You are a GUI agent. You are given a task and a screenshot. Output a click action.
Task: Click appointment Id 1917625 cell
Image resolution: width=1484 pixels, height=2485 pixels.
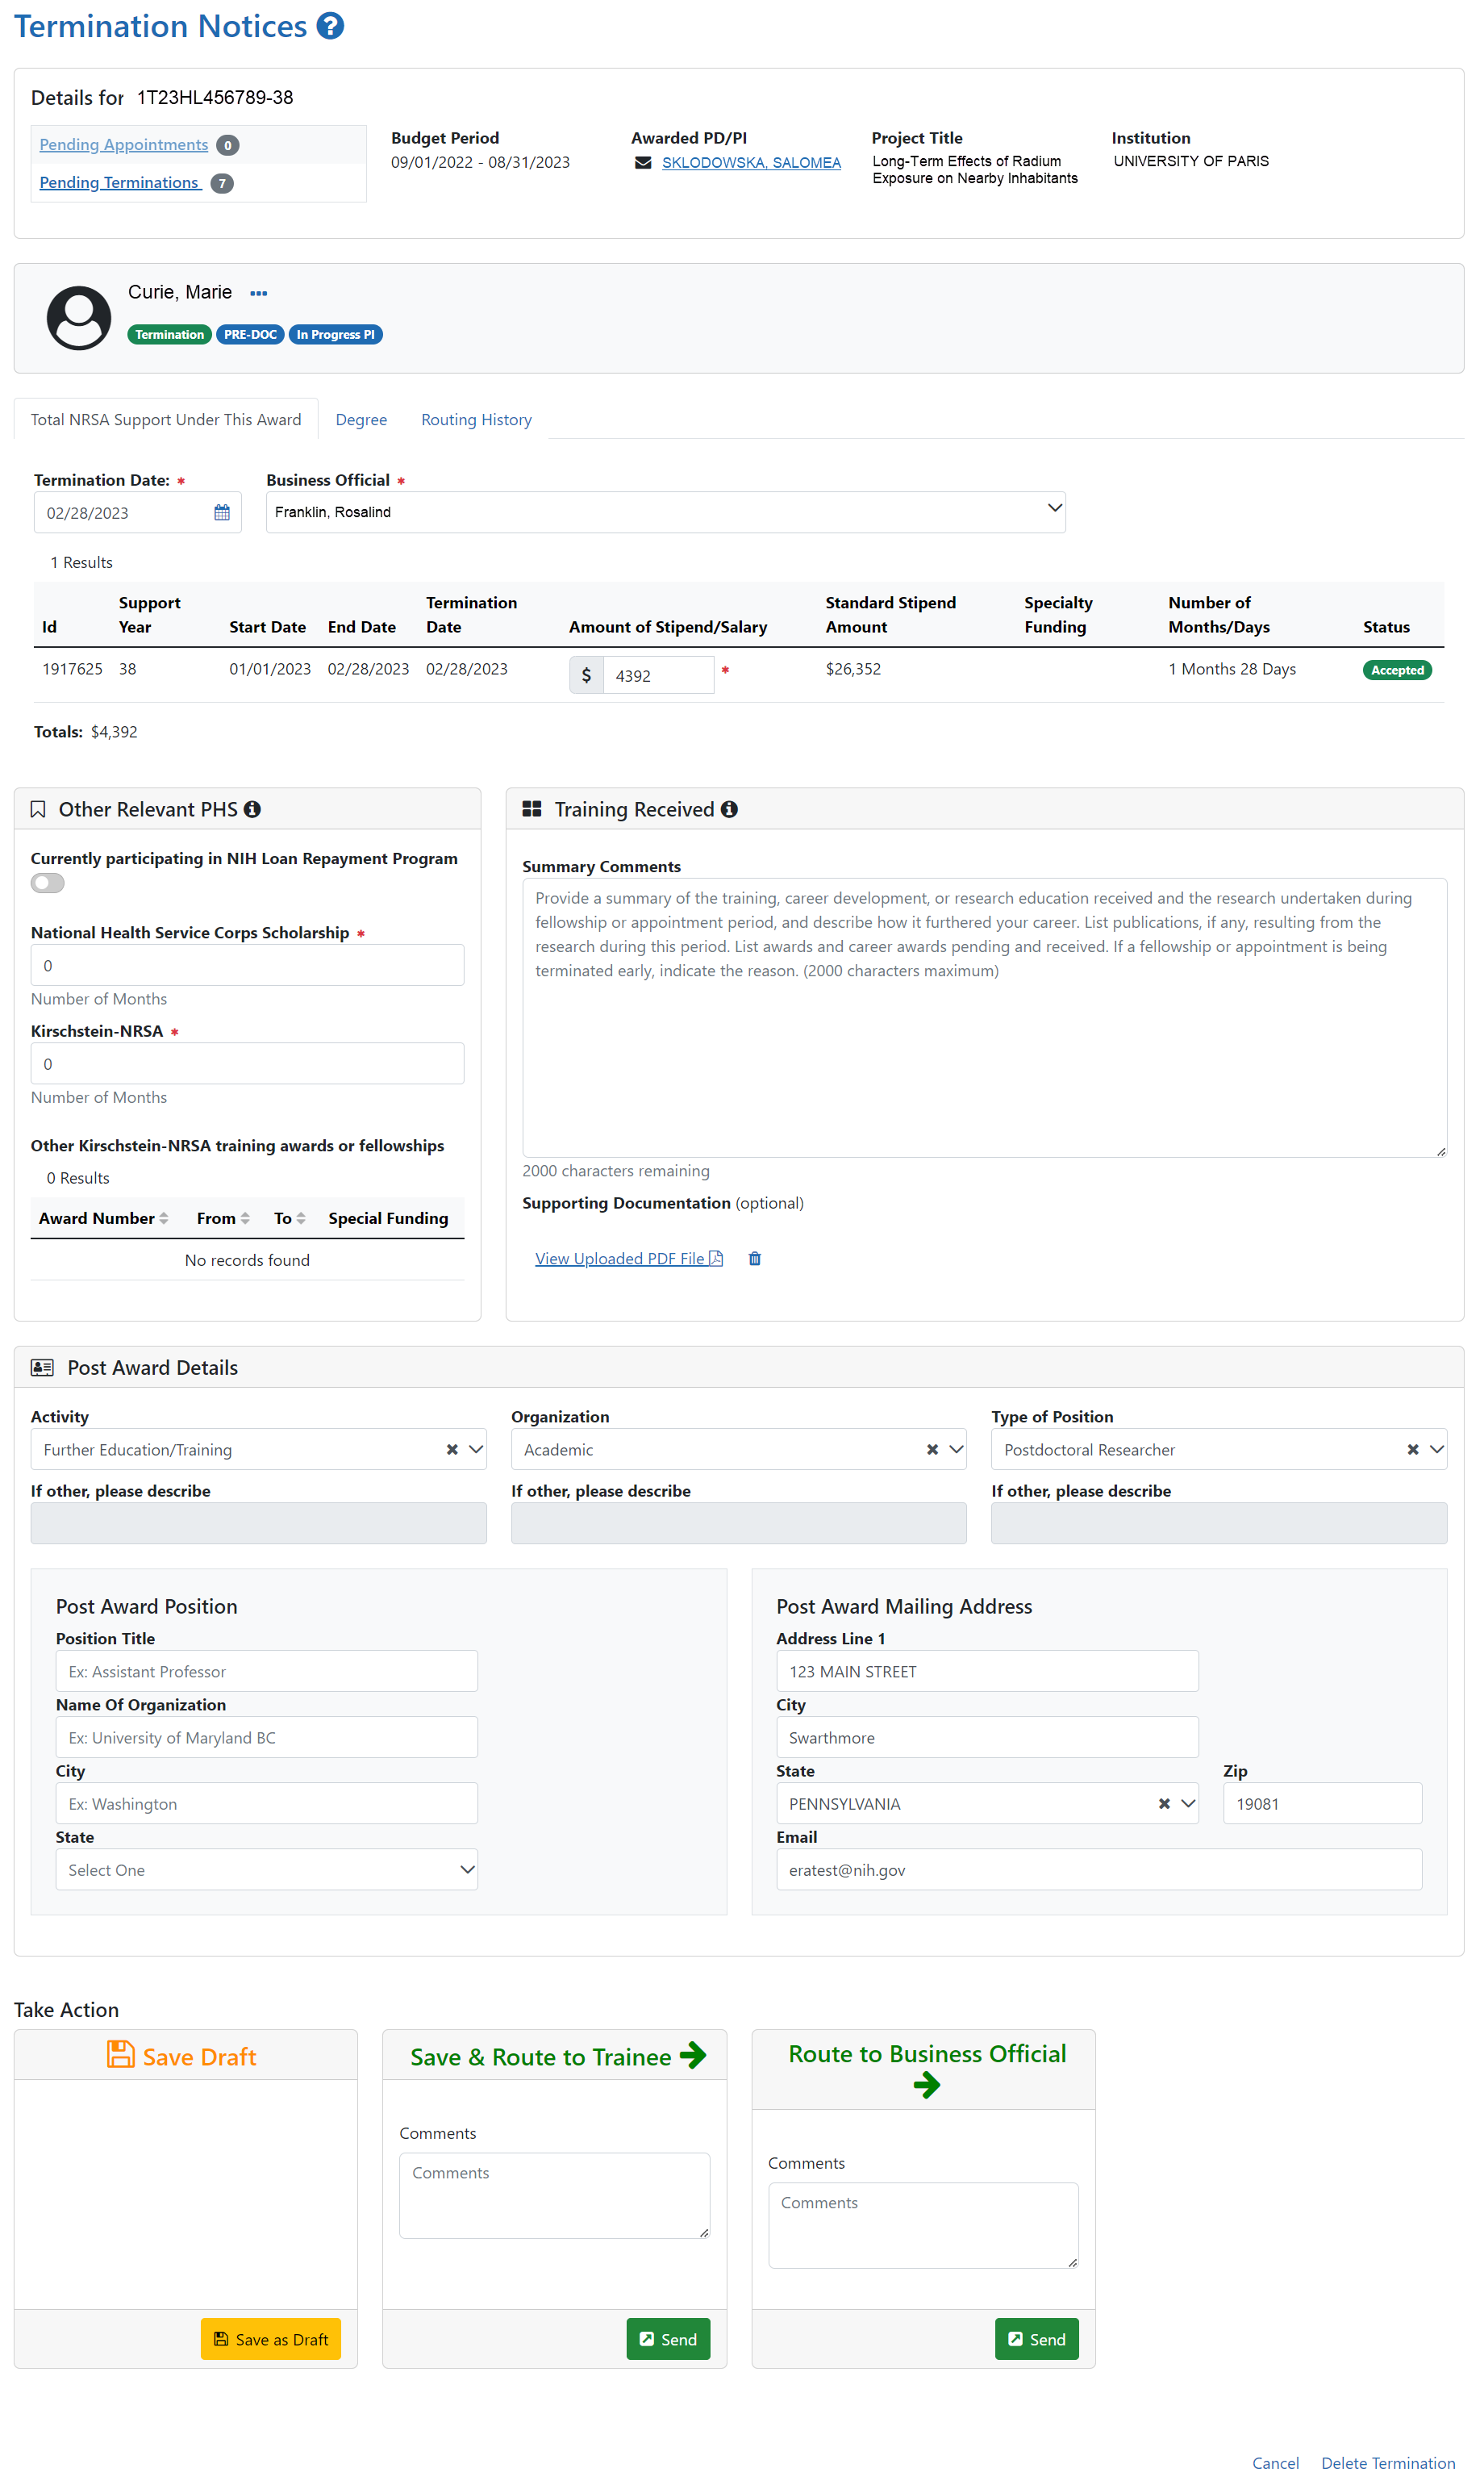(72, 670)
